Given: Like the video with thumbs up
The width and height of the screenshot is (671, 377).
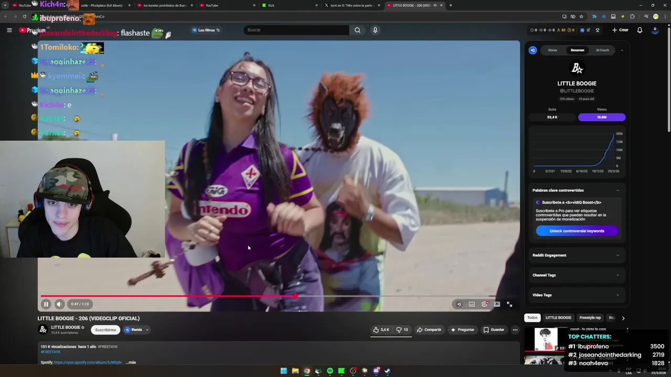Looking at the screenshot, I should [x=381, y=330].
